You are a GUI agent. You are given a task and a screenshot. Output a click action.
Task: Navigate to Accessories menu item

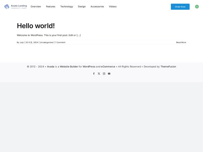coord(97,6)
